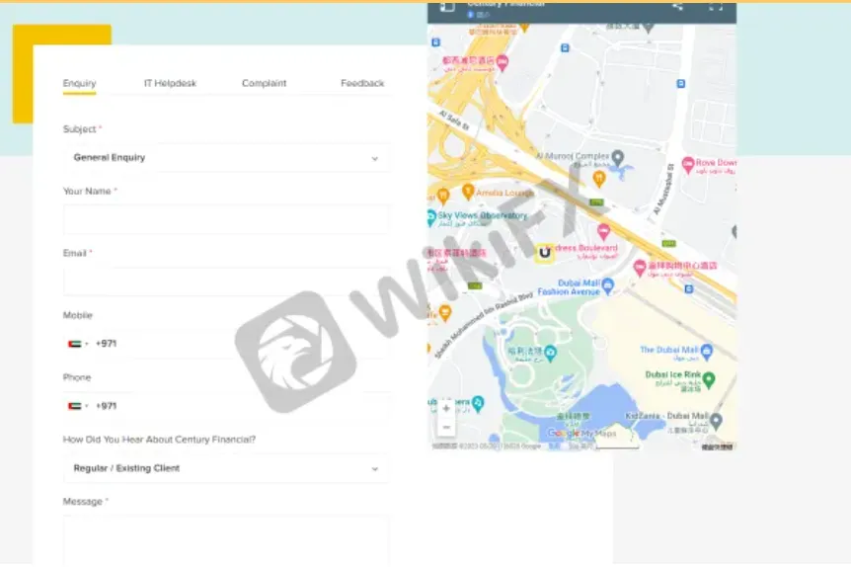851x567 pixels.
Task: Open the Subject dropdown showing General Enquiry
Action: coord(226,157)
